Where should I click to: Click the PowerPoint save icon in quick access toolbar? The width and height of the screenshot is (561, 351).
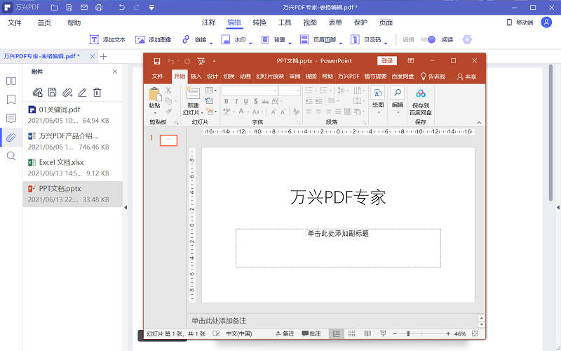click(156, 61)
